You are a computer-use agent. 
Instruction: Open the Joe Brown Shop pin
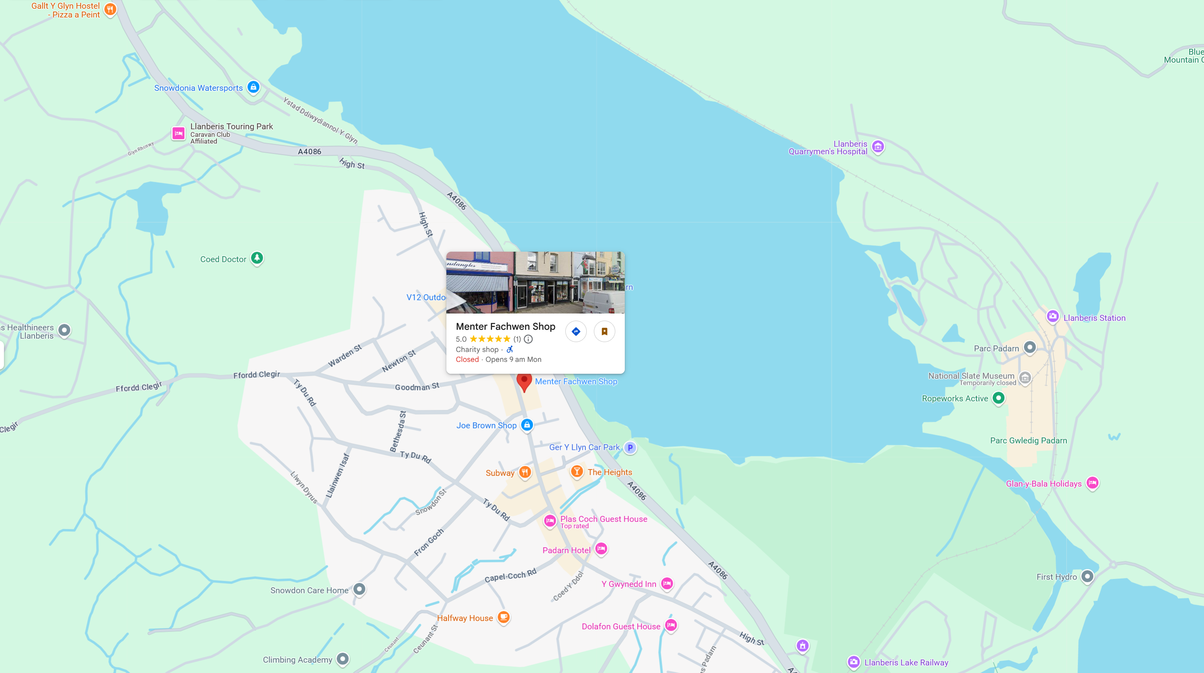pyautogui.click(x=527, y=425)
